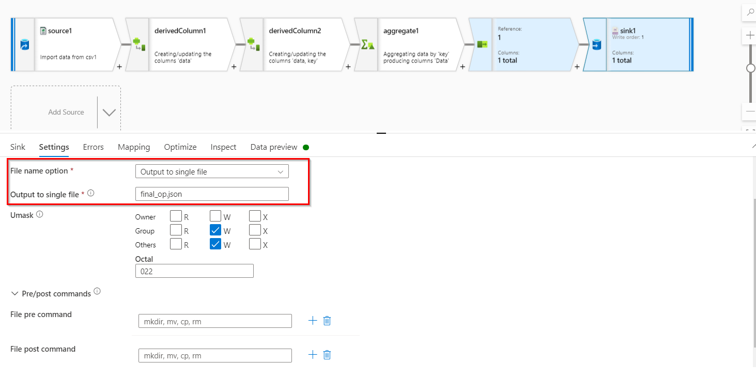Delete the File post command row
The image size is (756, 378).
pyautogui.click(x=327, y=355)
